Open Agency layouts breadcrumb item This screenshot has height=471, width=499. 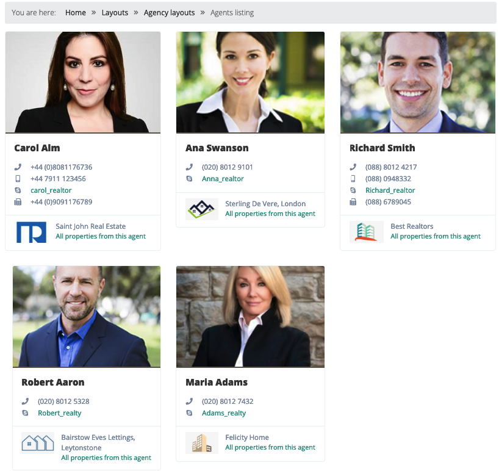pyautogui.click(x=169, y=13)
